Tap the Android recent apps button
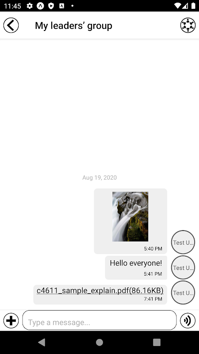 [157, 342]
